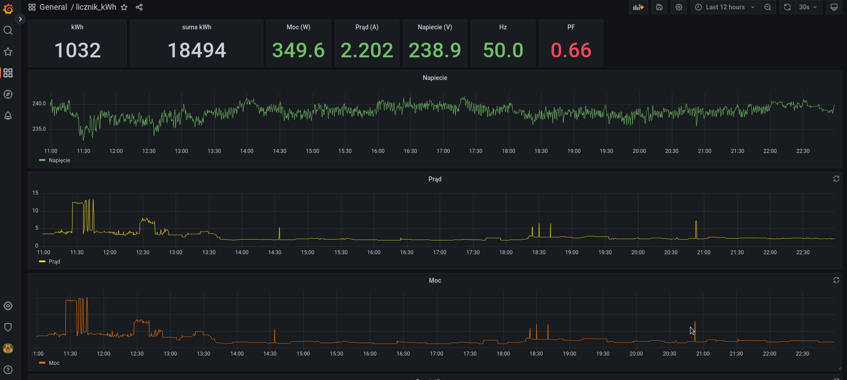Click the yellow Prąd legend color swatch
This screenshot has width=847, height=380.
(42, 261)
